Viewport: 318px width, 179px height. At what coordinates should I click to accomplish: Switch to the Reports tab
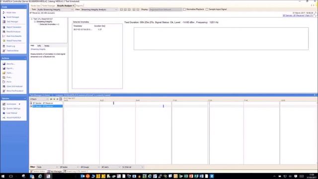click(79, 5)
